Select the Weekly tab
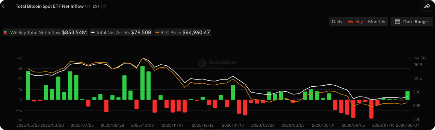Viewport: 435px width, 130px height. [x=355, y=21]
